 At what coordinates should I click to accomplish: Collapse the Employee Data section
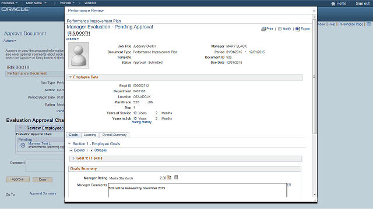70,77
